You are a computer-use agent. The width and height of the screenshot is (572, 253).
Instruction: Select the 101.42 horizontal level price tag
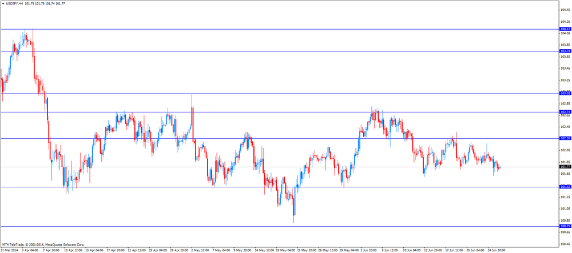(565, 187)
